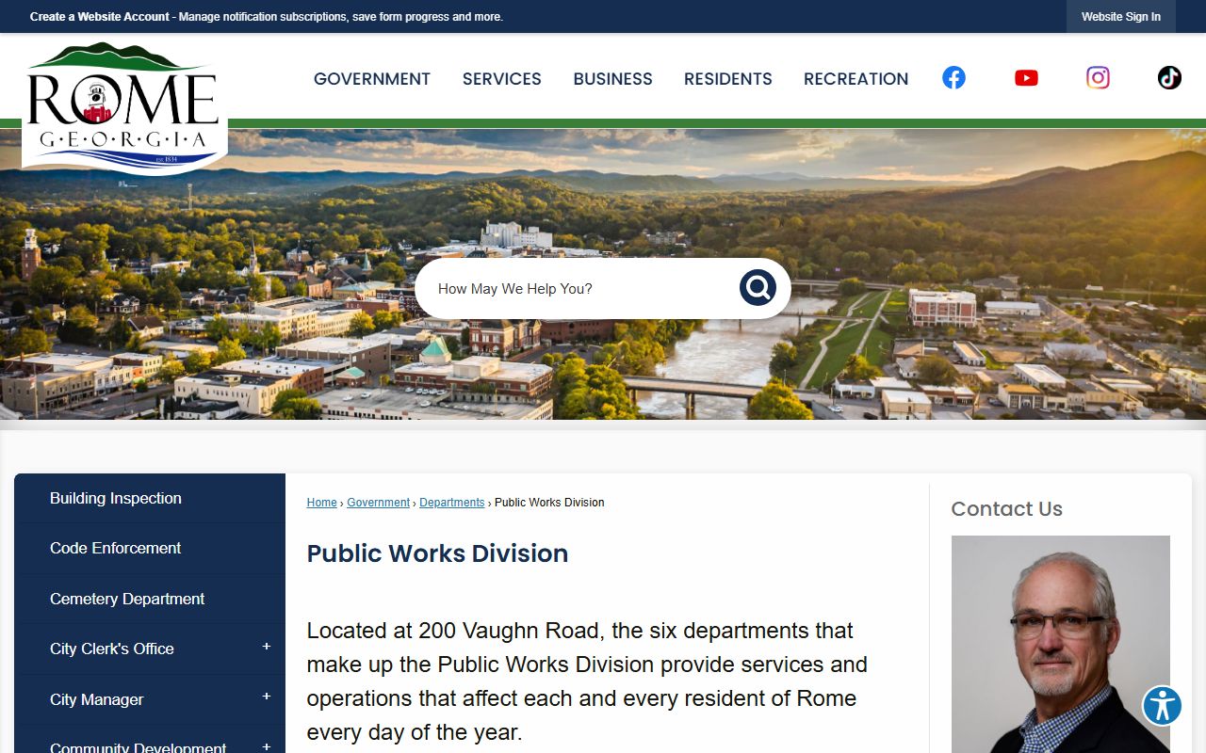1206x753 pixels.
Task: Click Website Sign In button
Action: [1121, 17]
